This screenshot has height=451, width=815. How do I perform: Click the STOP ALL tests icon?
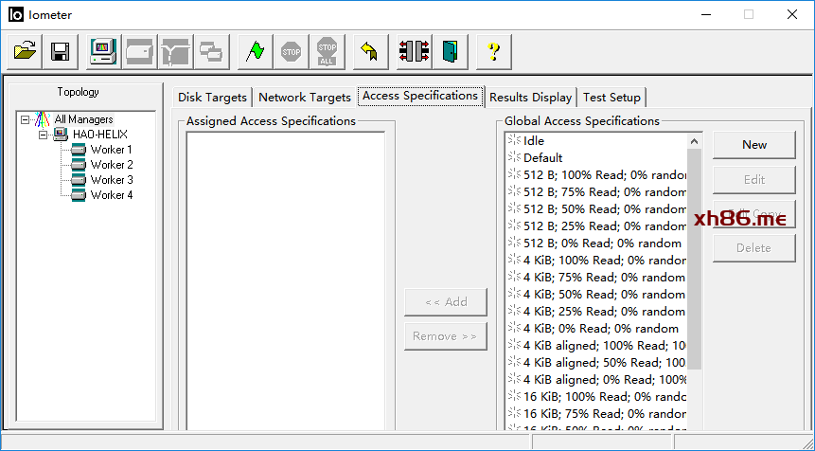[x=327, y=51]
